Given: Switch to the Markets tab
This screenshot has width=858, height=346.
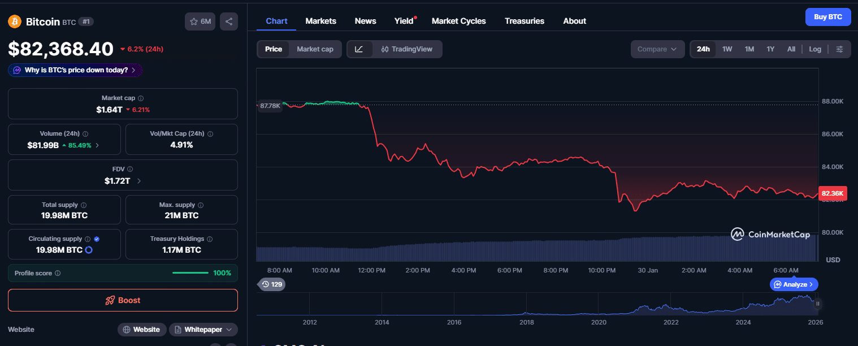Looking at the screenshot, I should click(x=320, y=21).
